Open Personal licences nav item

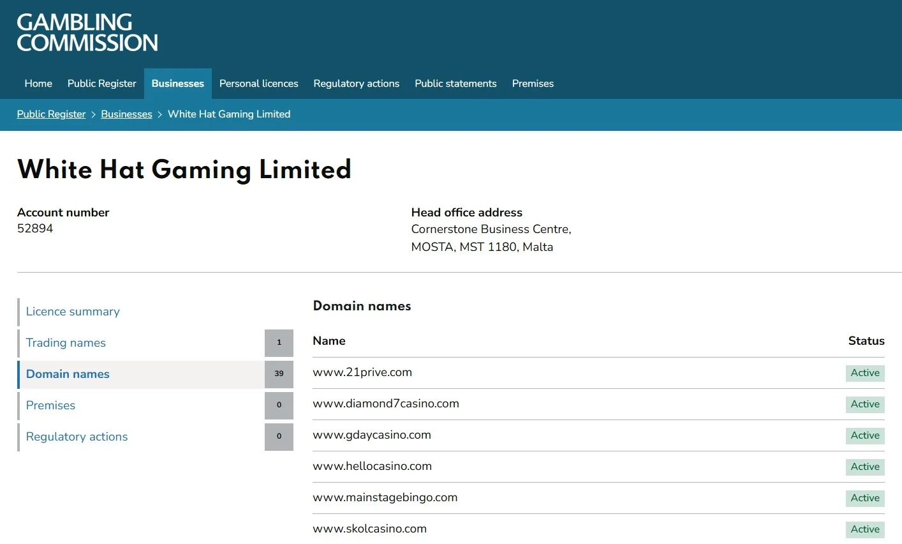point(259,84)
